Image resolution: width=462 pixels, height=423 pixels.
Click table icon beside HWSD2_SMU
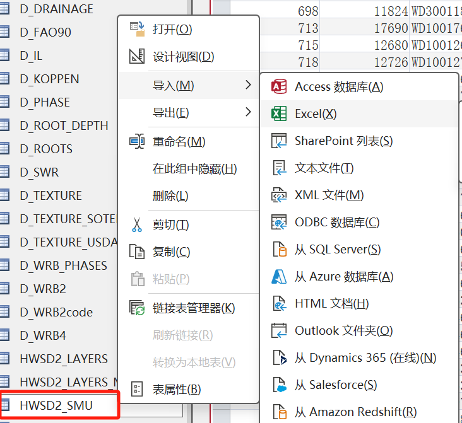click(x=5, y=405)
